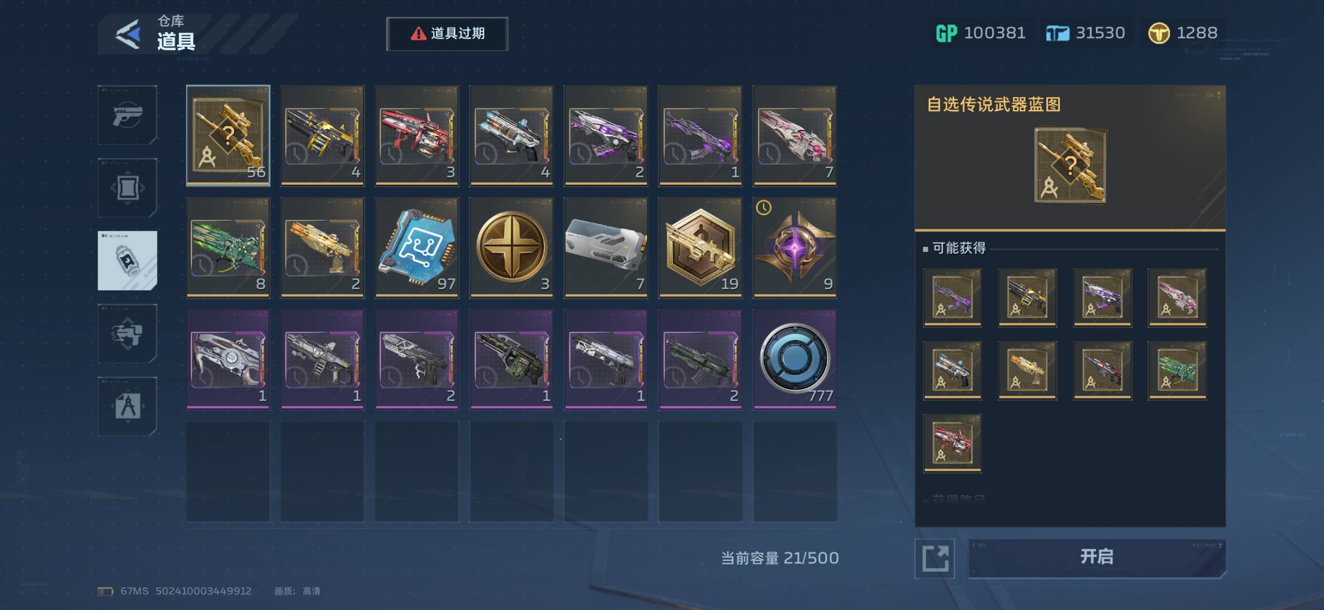
Task: Open the weapons category in sidebar
Action: point(127,115)
